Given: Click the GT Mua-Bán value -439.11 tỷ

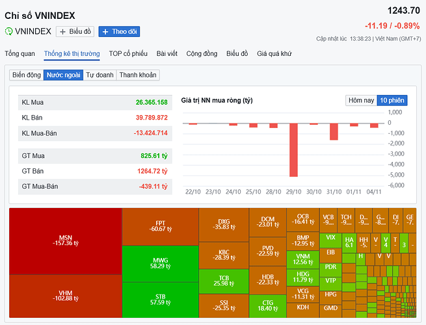Looking at the screenshot, I should (x=153, y=187).
